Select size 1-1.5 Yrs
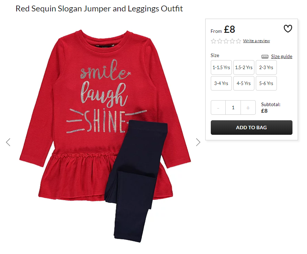The width and height of the screenshot is (307, 254). (x=221, y=67)
